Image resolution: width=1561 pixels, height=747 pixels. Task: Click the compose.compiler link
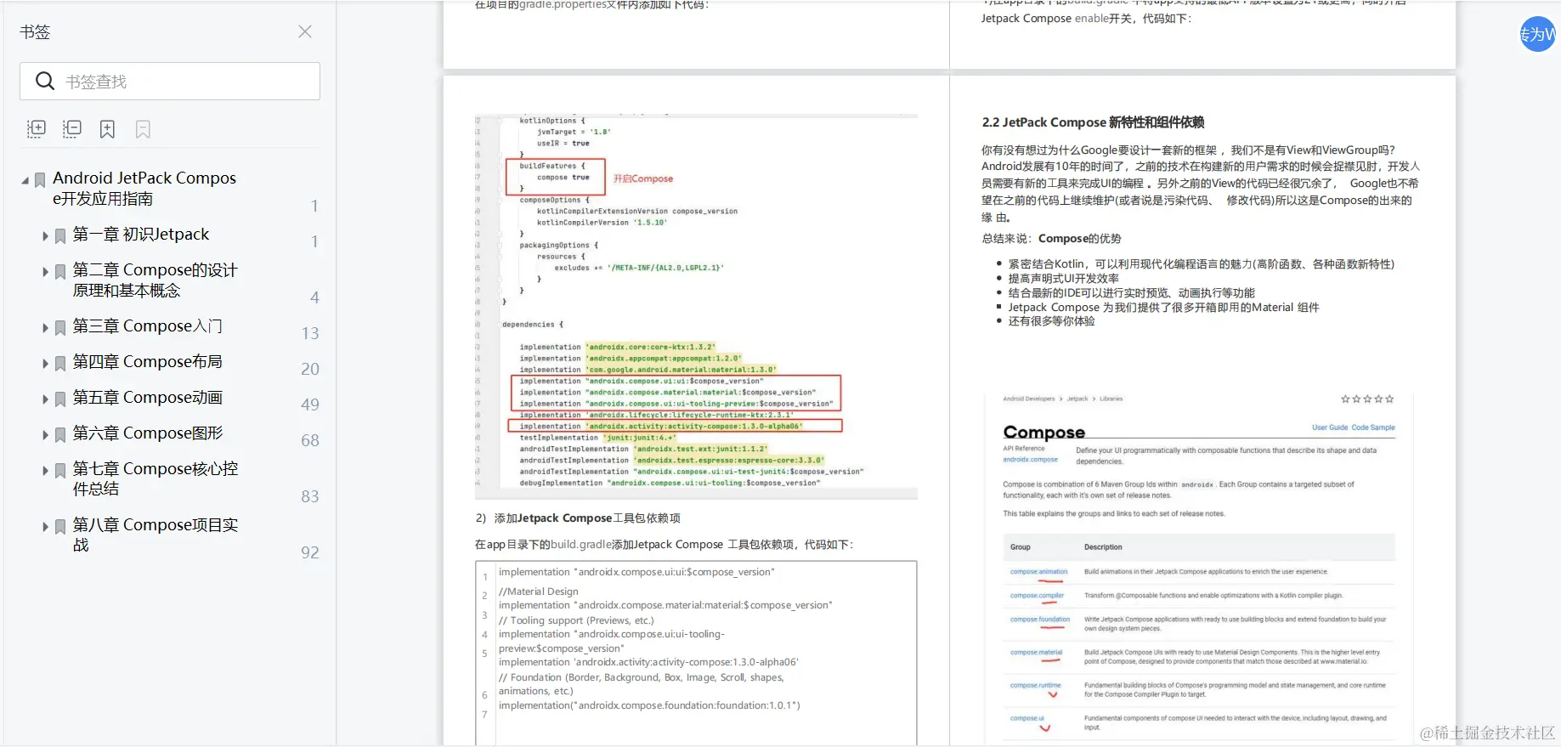pos(1037,596)
